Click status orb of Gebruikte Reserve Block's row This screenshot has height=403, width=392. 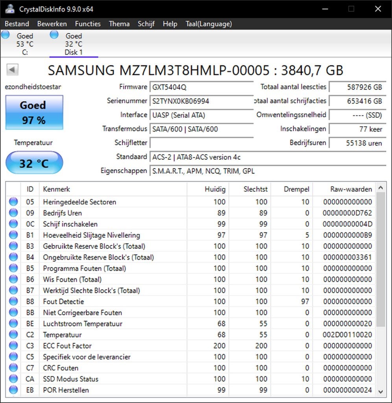click(x=13, y=246)
